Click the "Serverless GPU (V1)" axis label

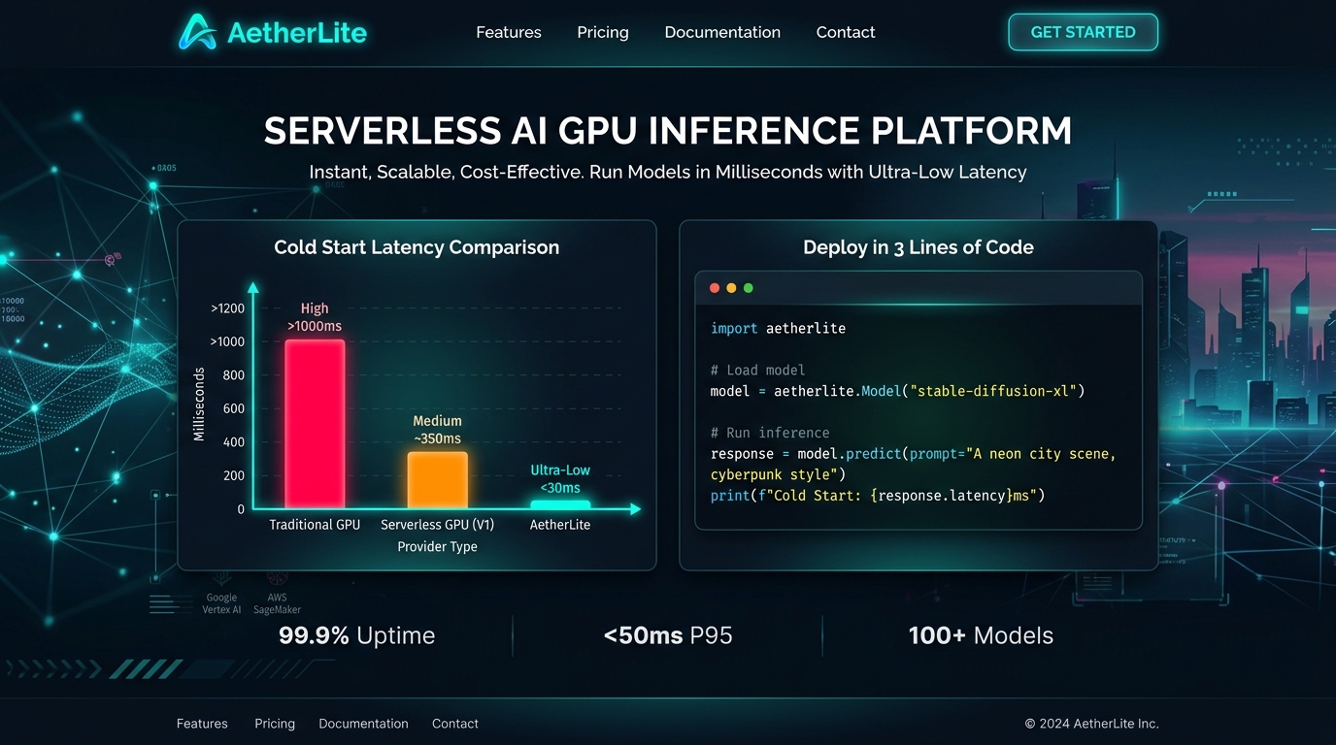(x=437, y=525)
